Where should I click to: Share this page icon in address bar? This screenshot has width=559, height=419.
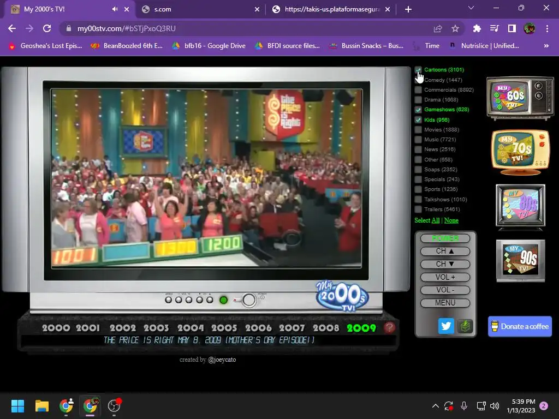[x=438, y=28]
